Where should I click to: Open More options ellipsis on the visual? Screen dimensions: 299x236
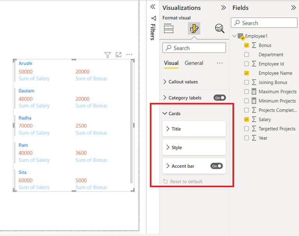[129, 54]
